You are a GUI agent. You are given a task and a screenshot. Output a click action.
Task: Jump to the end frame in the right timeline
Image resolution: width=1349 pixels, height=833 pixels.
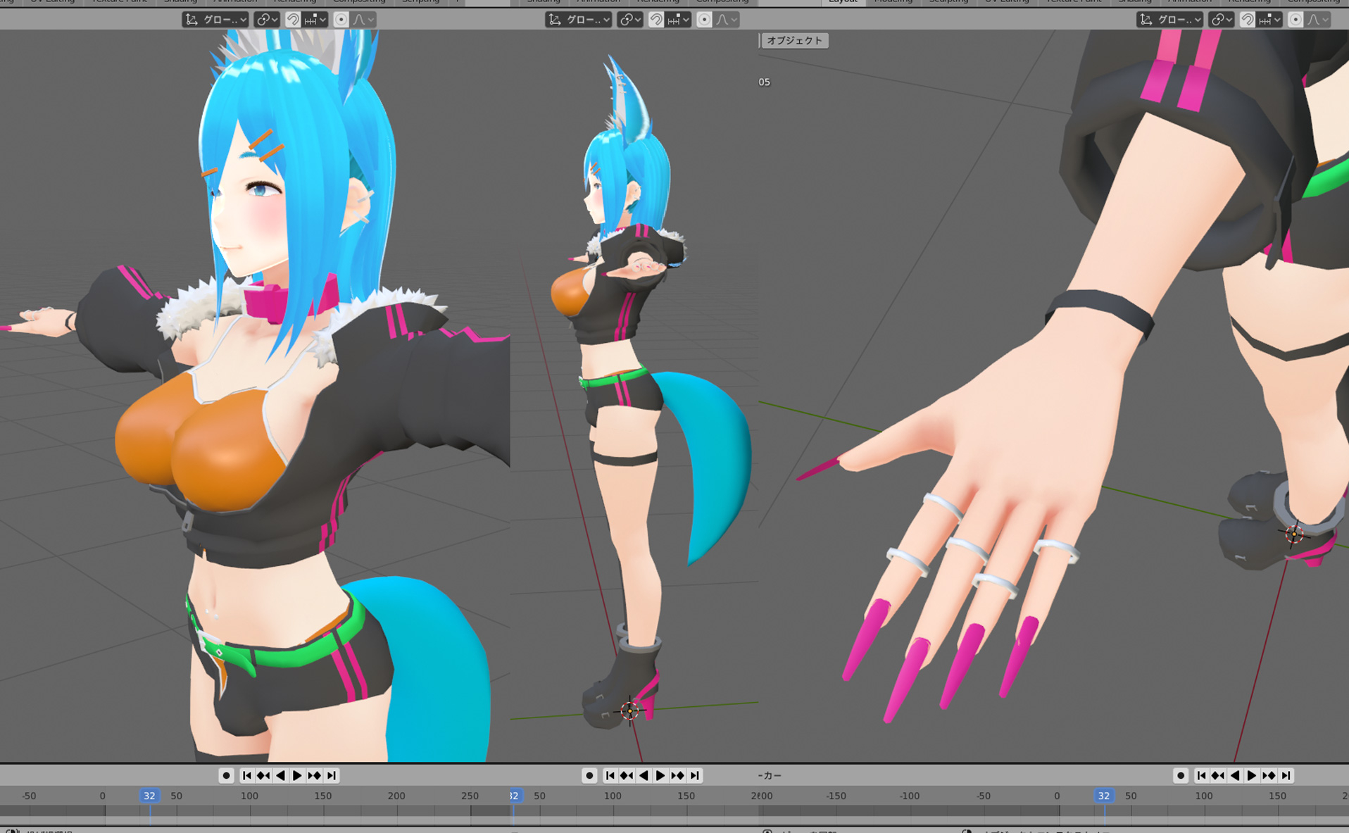coord(1286,775)
